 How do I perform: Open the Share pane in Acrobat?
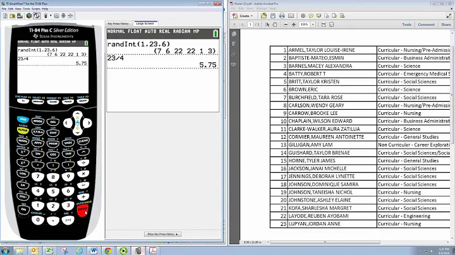tap(446, 25)
